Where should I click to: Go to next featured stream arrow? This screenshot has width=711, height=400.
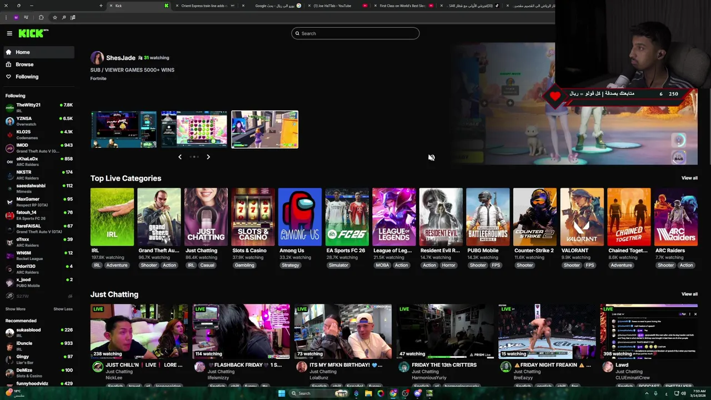pos(208,157)
